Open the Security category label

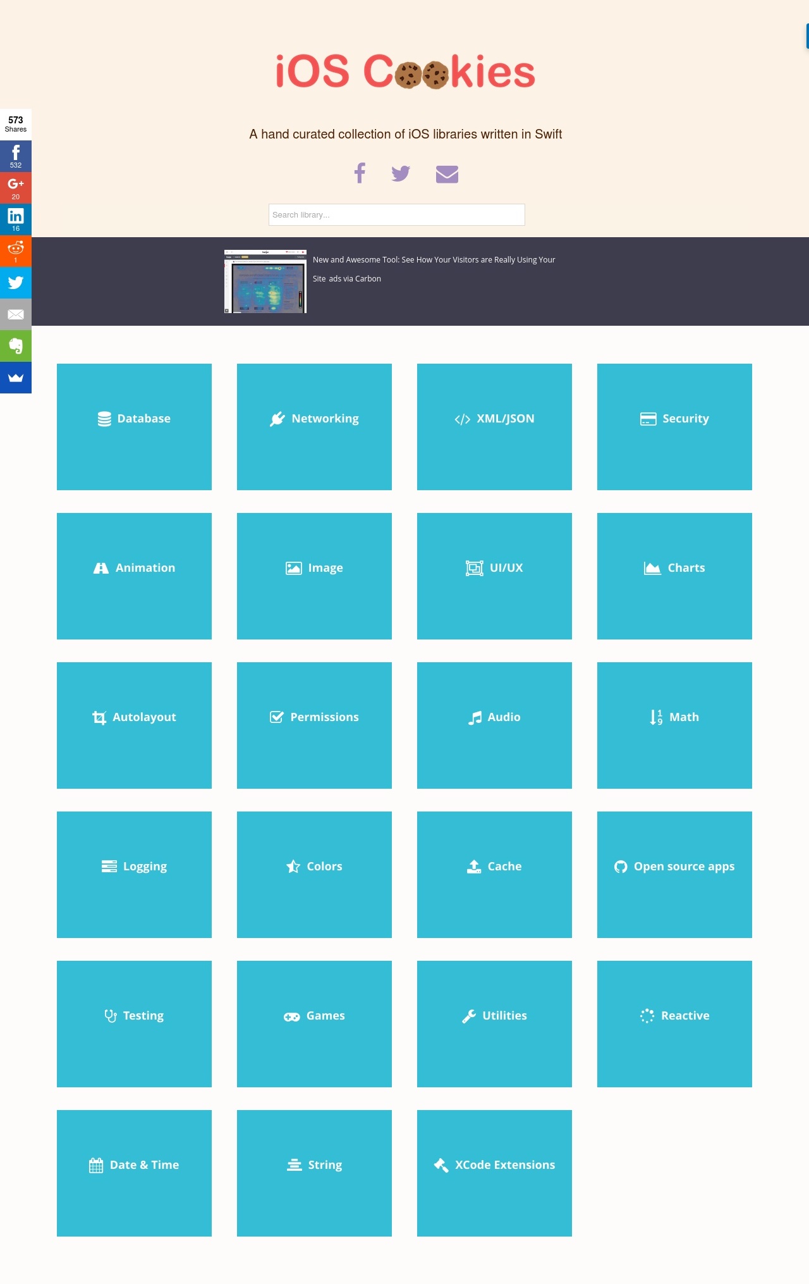tap(686, 419)
